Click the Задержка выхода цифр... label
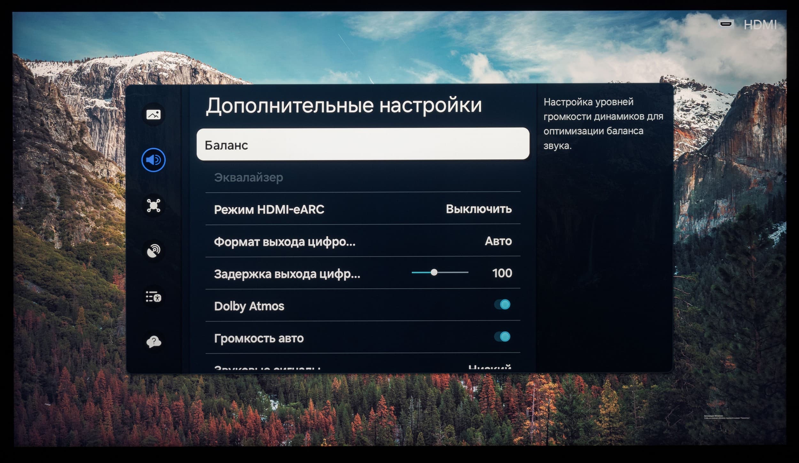799x463 pixels. tap(287, 274)
